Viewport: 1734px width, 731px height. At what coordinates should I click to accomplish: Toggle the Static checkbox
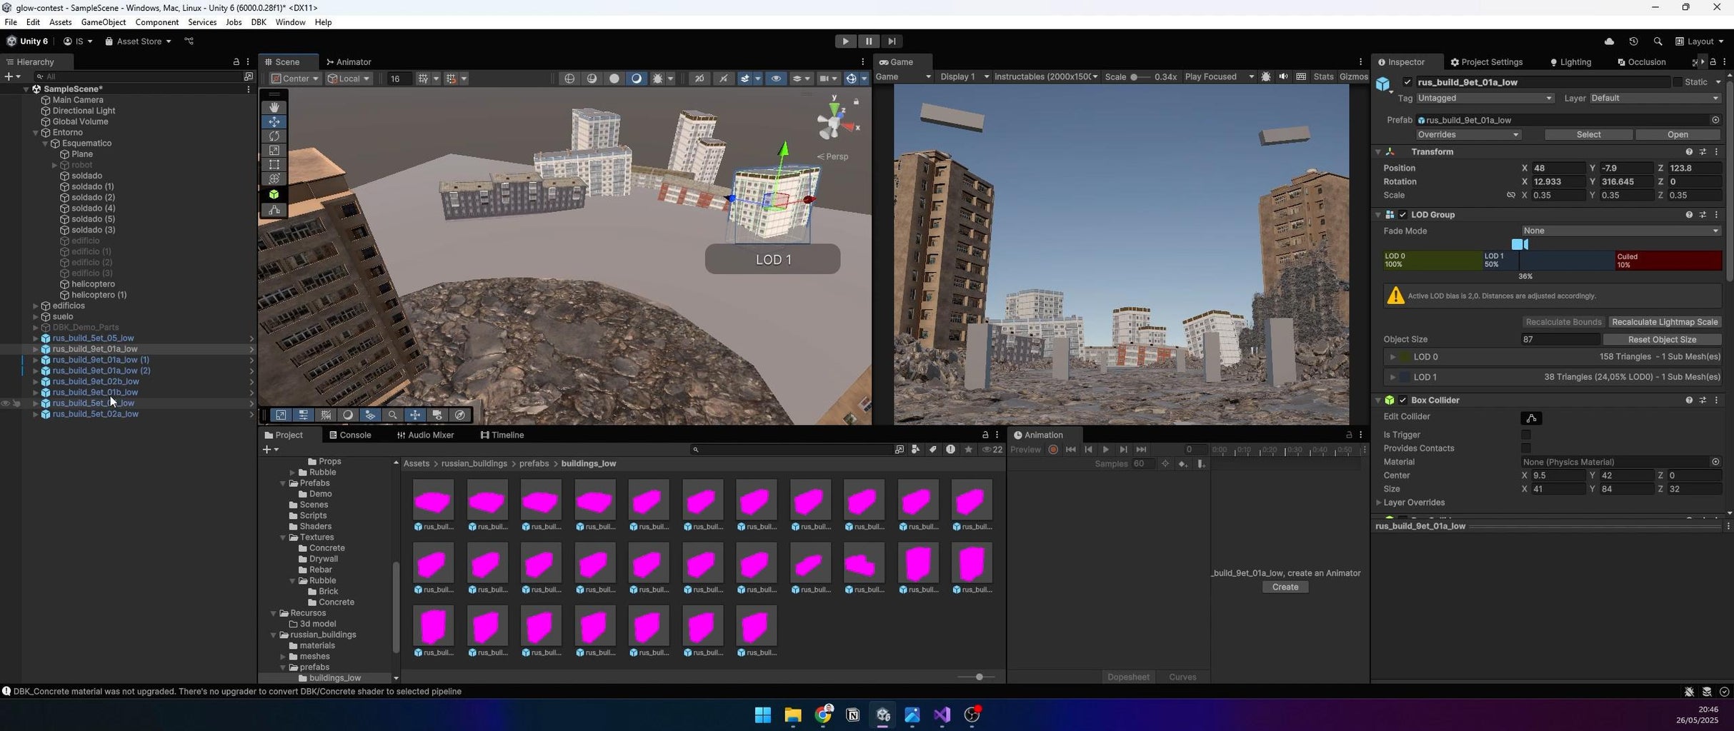(x=1678, y=82)
